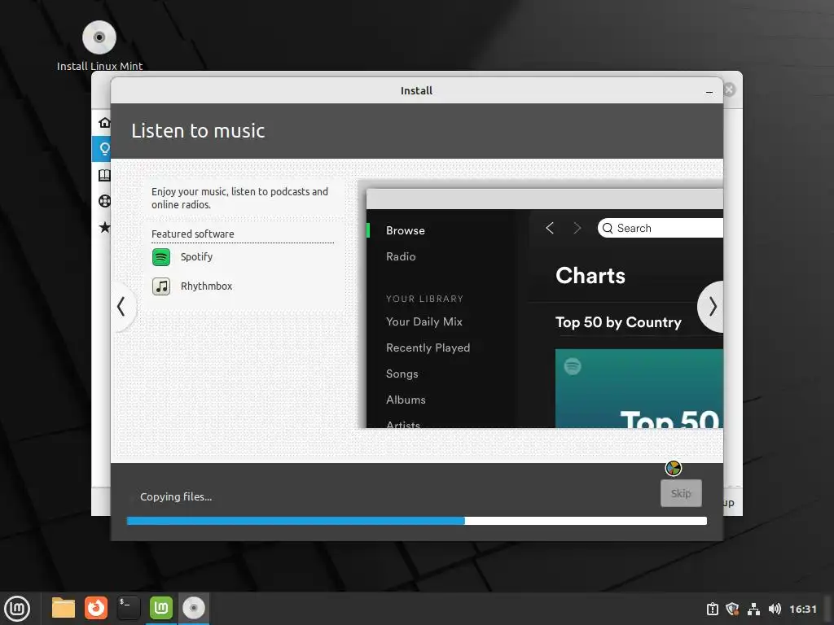Minimize the Install window
The width and height of the screenshot is (834, 625).
[x=709, y=92]
